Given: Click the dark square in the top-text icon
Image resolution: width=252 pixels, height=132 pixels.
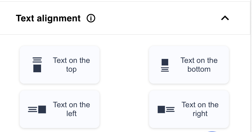Looking at the screenshot, I should coord(37,69).
